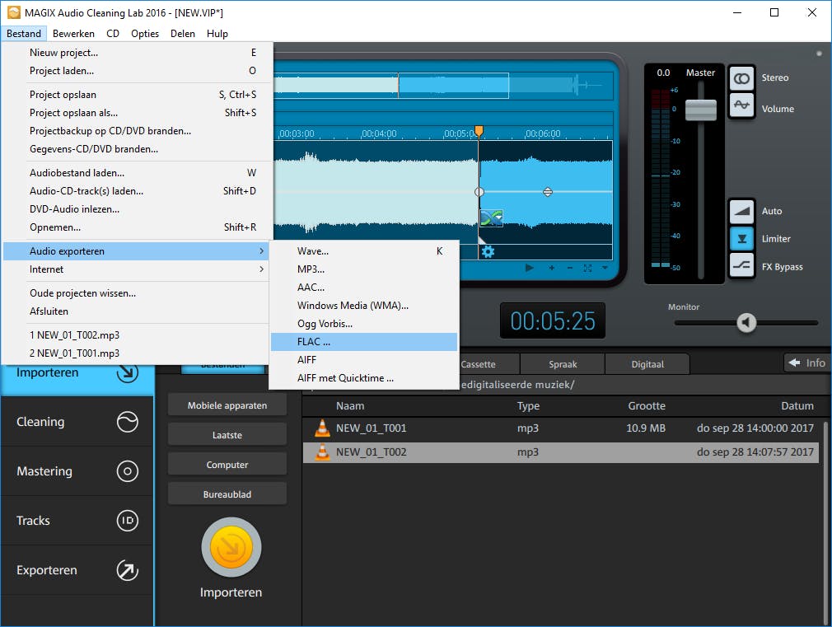
Task: Click the Master volume fader handle
Action: coord(701,110)
